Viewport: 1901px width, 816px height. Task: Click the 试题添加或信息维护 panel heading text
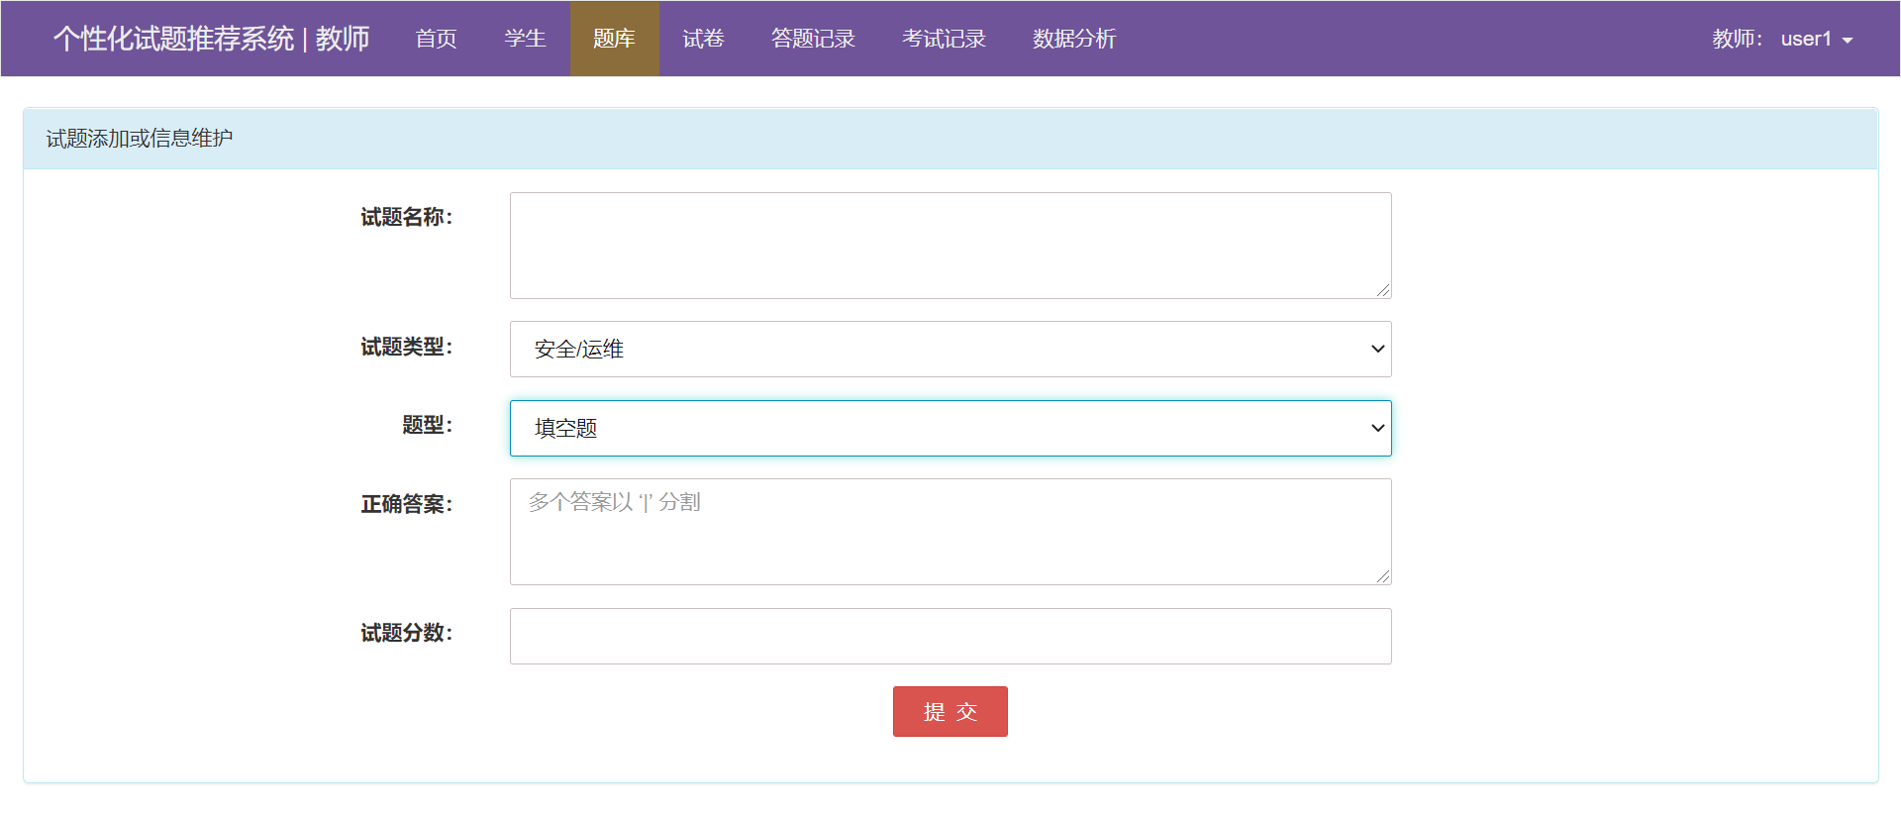click(x=140, y=139)
